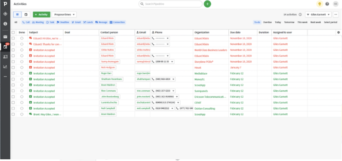Image resolution: width=342 pixels, height=161 pixels.
Task: Mark Luminita Dochia activity as done
Action: point(22,102)
